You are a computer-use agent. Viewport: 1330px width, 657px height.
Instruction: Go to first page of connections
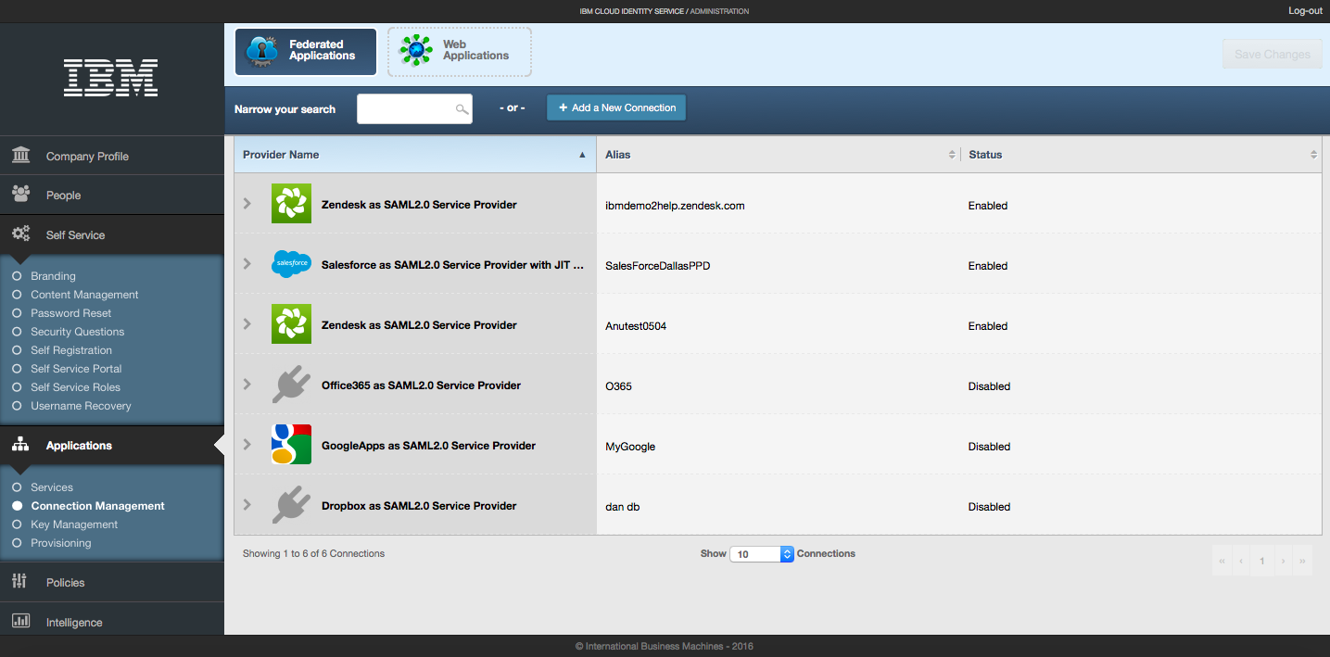(1222, 561)
